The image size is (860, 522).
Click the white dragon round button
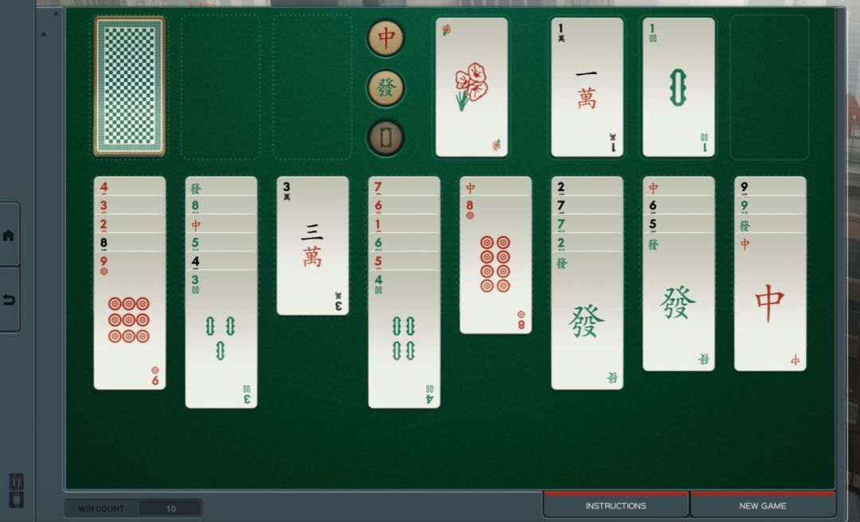click(x=385, y=138)
